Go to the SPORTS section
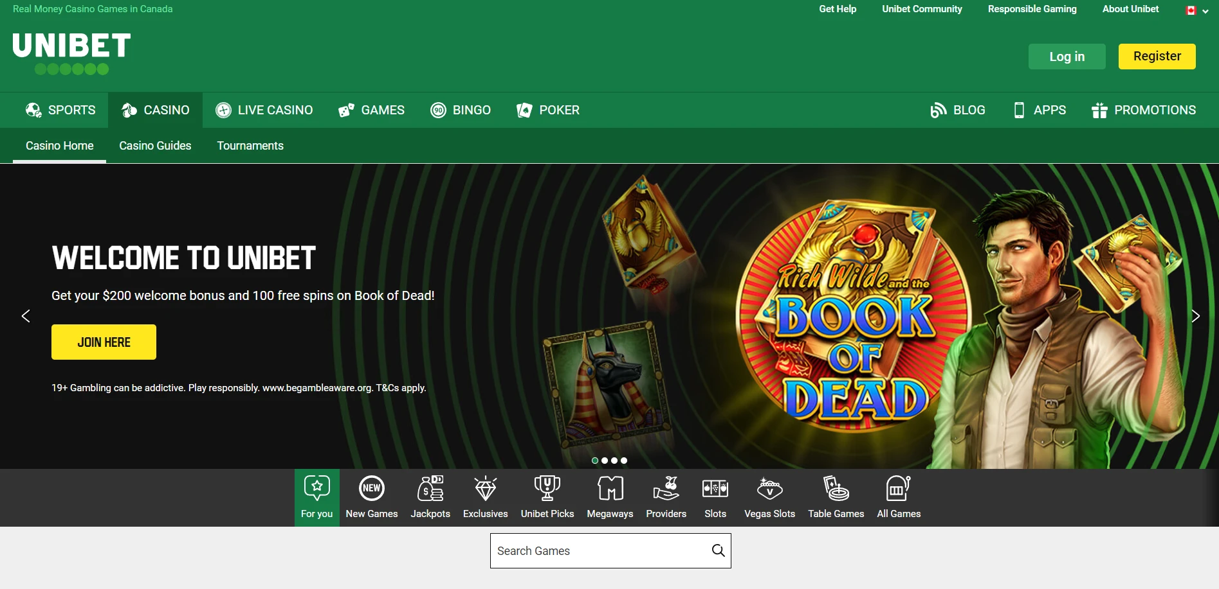Screen dimensions: 1219x589 tap(60, 110)
